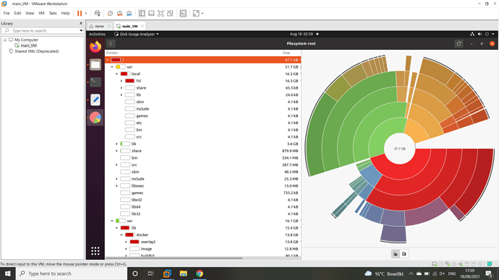Image resolution: width=499 pixels, height=280 pixels.
Task: Open the Tabs menu
Action: [x=53, y=13]
